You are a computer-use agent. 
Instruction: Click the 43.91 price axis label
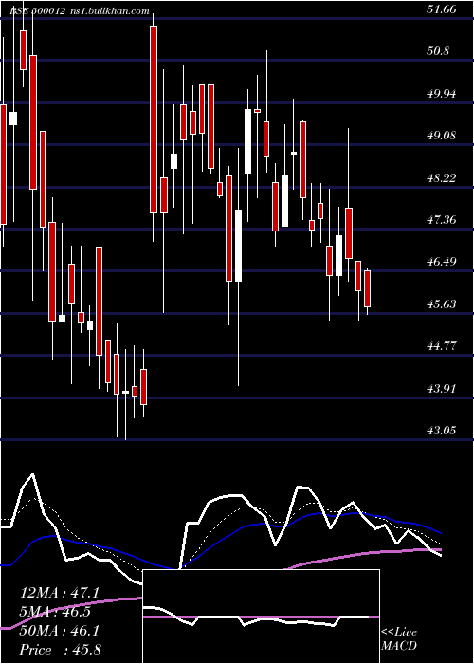click(x=442, y=388)
